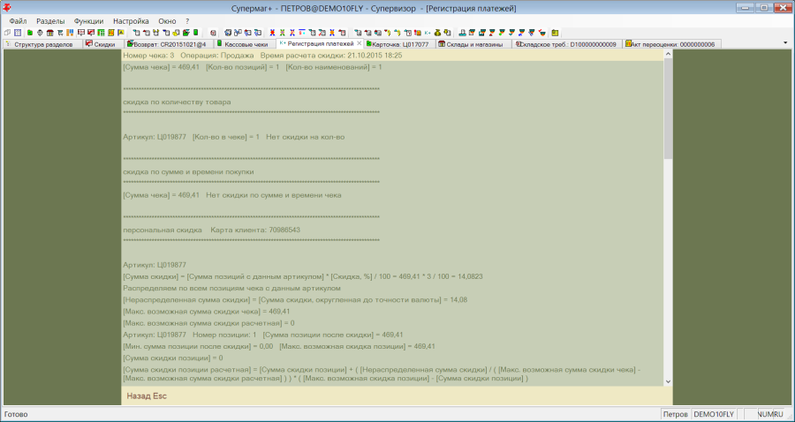
Task: Click 'Нет скидки по сумме и времени чека' line
Action: click(232, 195)
